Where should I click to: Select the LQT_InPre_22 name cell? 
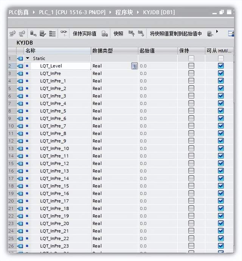point(57,239)
